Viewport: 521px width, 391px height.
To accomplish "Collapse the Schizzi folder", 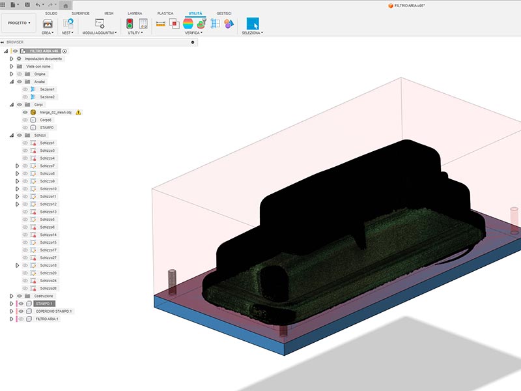I will pyautogui.click(x=12, y=135).
